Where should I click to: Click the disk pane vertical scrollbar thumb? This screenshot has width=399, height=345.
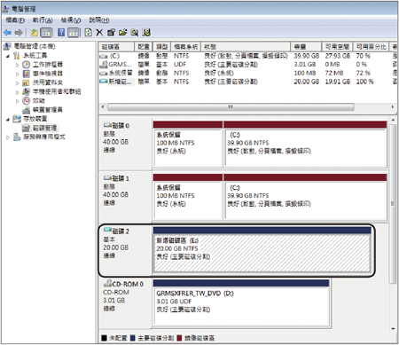393,203
